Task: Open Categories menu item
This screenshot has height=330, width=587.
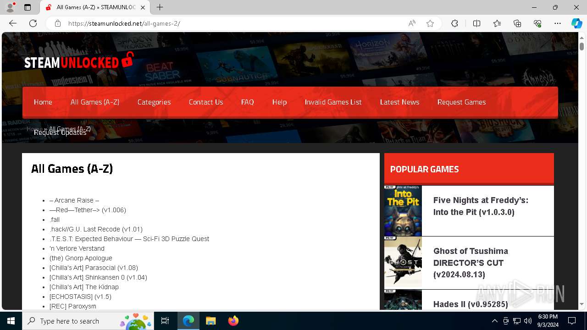Action: click(154, 102)
